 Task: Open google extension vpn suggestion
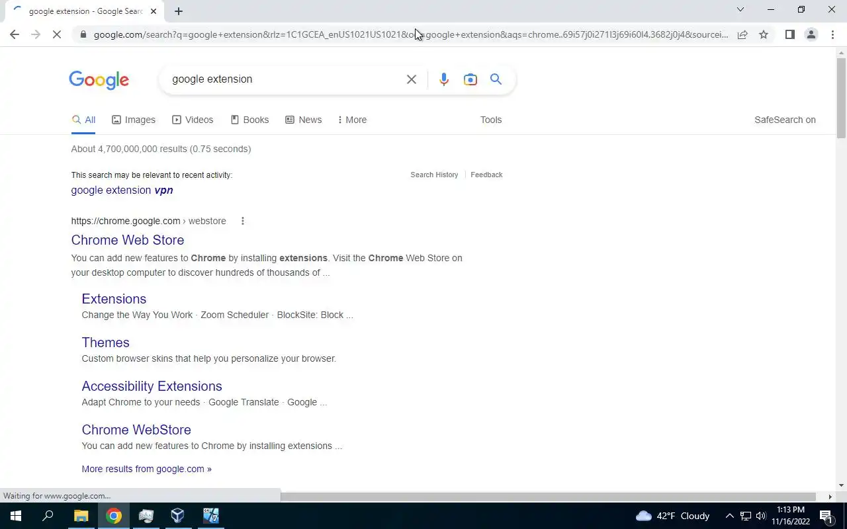(122, 190)
